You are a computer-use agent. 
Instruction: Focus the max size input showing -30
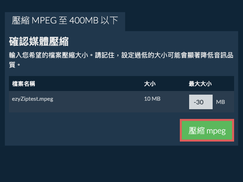[x=200, y=102]
